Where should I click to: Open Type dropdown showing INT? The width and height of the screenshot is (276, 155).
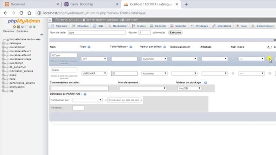click(x=94, y=59)
